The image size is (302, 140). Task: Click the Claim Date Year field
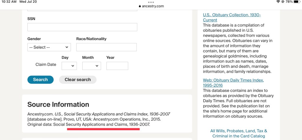pos(117,66)
